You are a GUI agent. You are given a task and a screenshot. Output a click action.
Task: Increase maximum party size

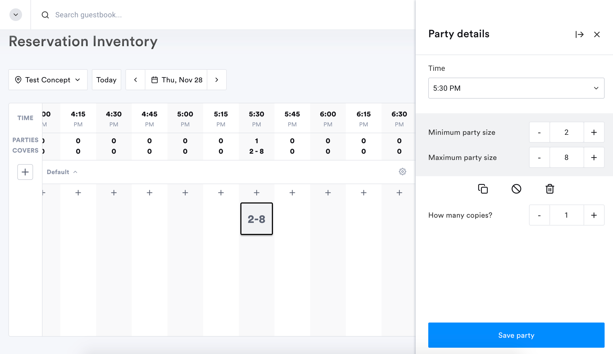tap(594, 158)
